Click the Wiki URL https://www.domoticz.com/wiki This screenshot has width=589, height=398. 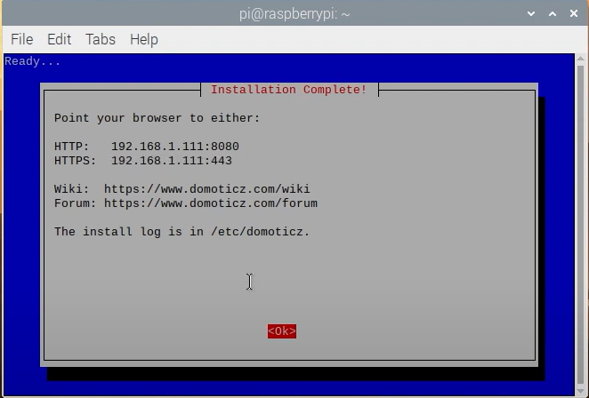(x=207, y=188)
